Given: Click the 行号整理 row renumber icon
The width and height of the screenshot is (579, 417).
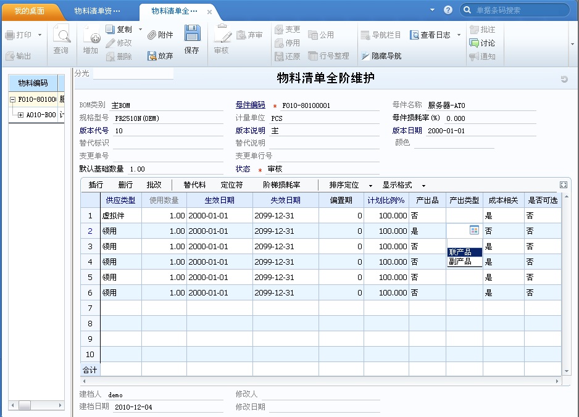Looking at the screenshot, I should click(x=313, y=56).
